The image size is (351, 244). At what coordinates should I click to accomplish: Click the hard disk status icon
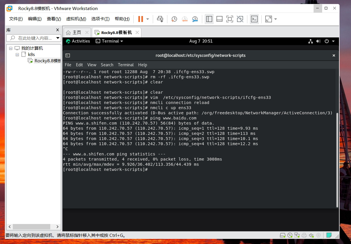pos(282,235)
